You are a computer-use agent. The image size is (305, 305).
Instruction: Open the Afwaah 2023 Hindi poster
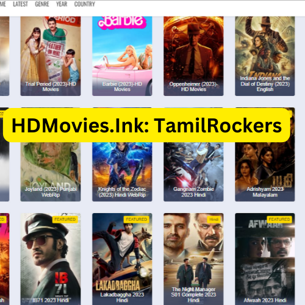[265, 259]
